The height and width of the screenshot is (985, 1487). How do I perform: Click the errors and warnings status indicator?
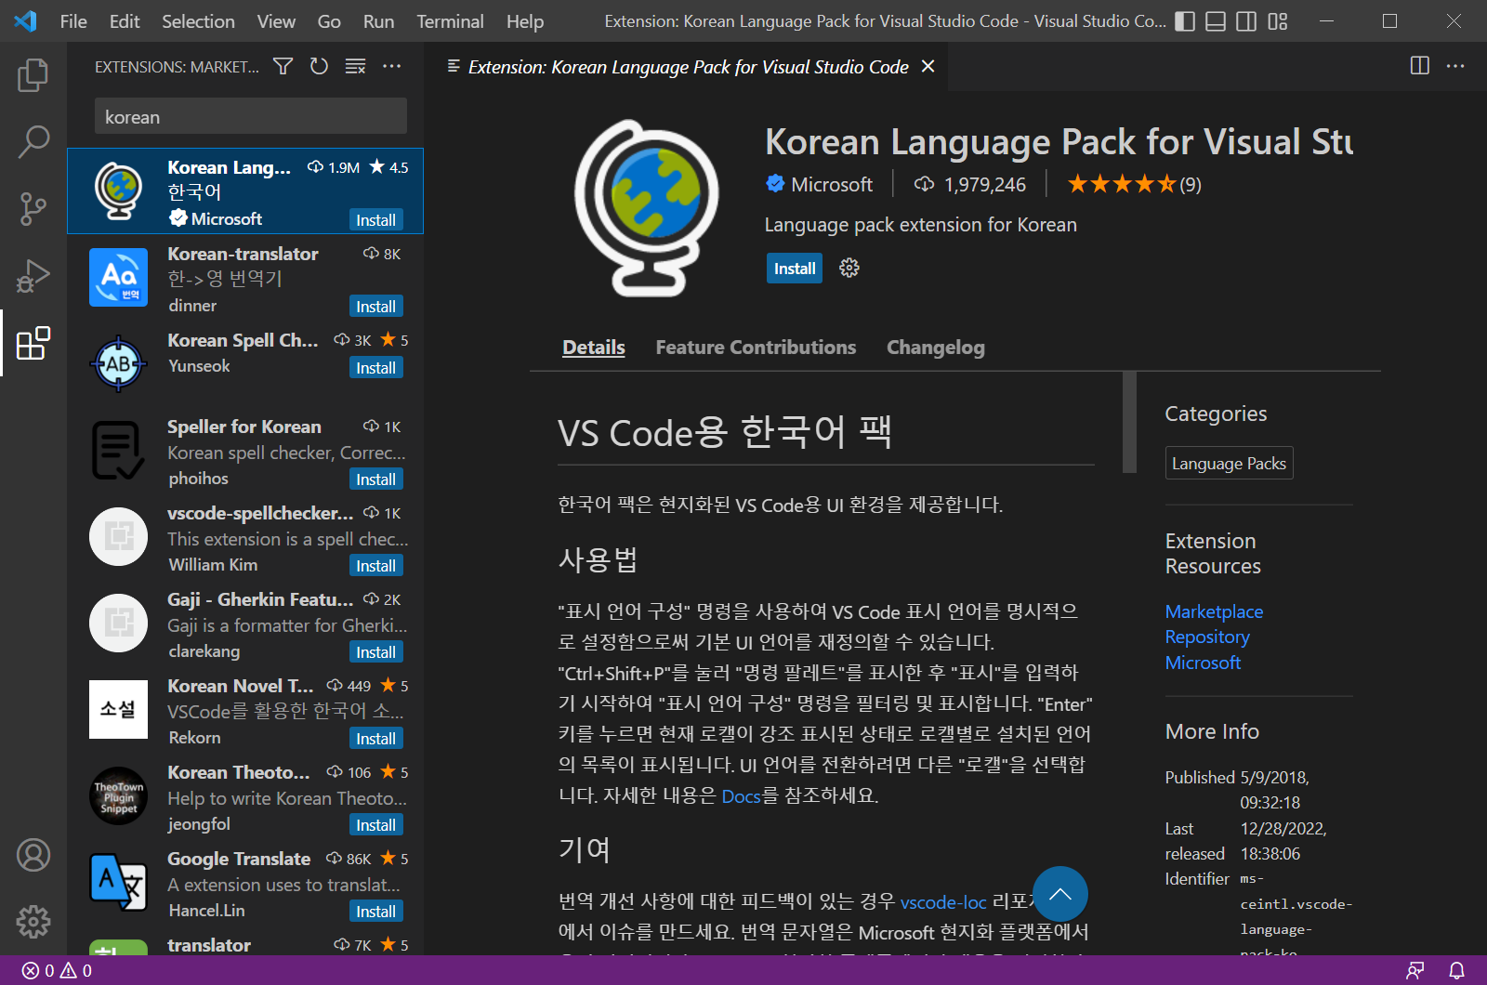point(57,971)
